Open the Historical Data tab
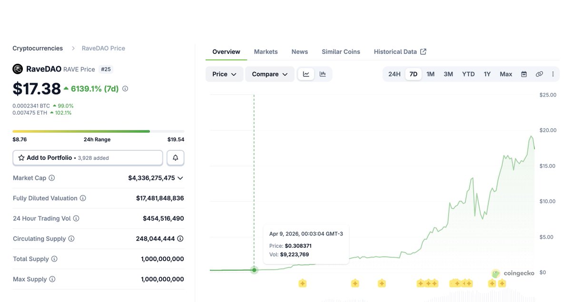The image size is (571, 302). [400, 52]
